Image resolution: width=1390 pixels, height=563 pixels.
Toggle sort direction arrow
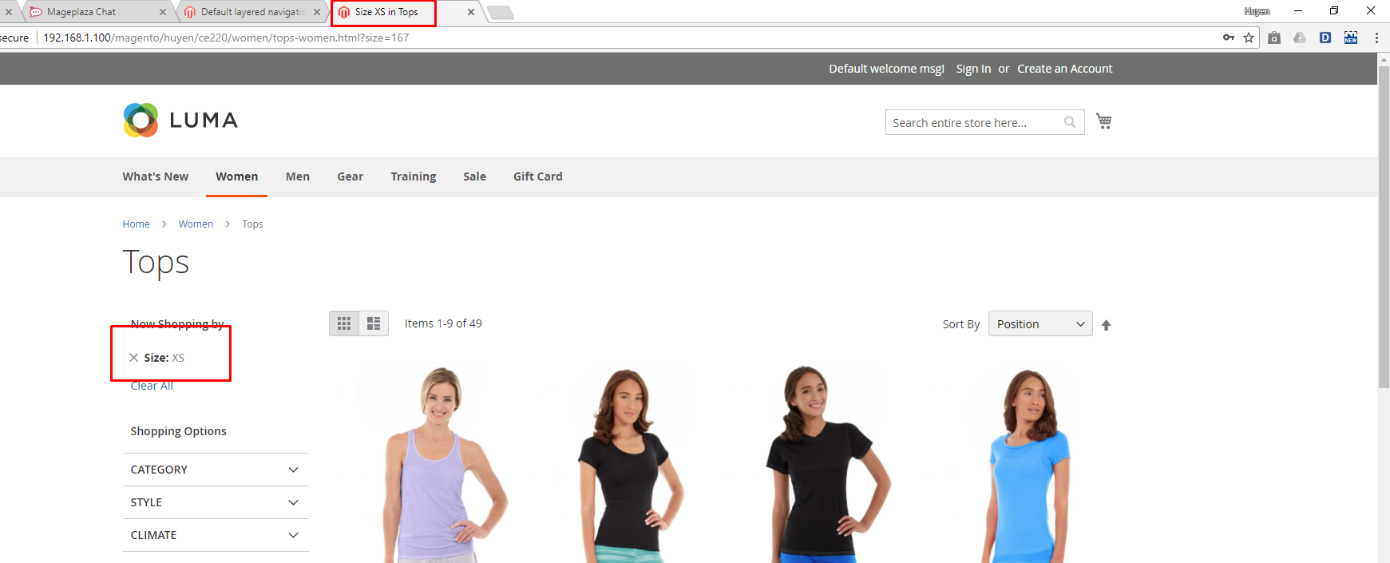tap(1106, 325)
